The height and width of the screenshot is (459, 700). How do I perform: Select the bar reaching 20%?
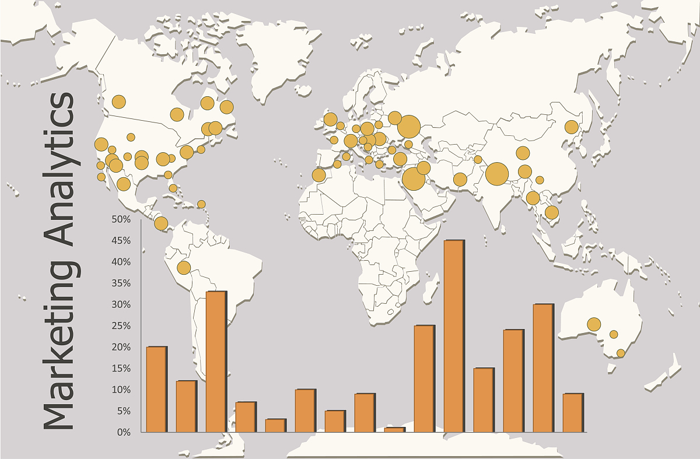pos(157,389)
